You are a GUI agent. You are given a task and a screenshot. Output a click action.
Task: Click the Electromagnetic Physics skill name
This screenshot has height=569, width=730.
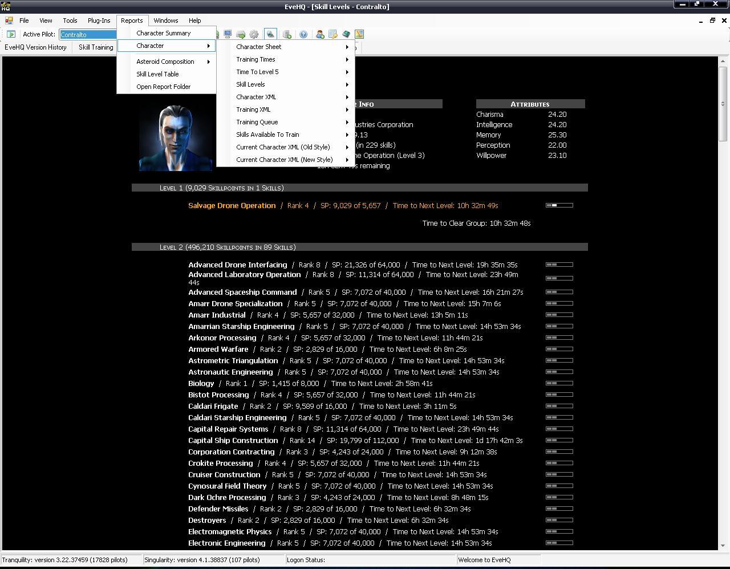(x=230, y=531)
